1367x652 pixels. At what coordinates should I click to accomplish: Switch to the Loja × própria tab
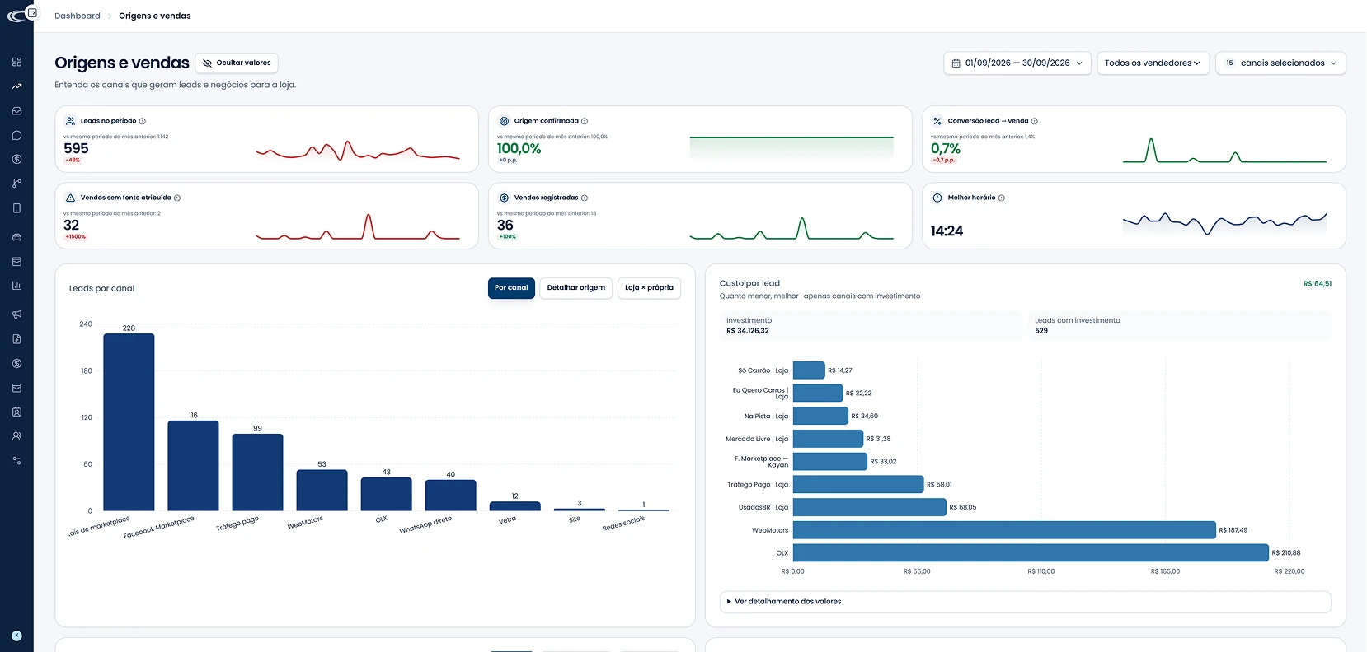point(649,288)
